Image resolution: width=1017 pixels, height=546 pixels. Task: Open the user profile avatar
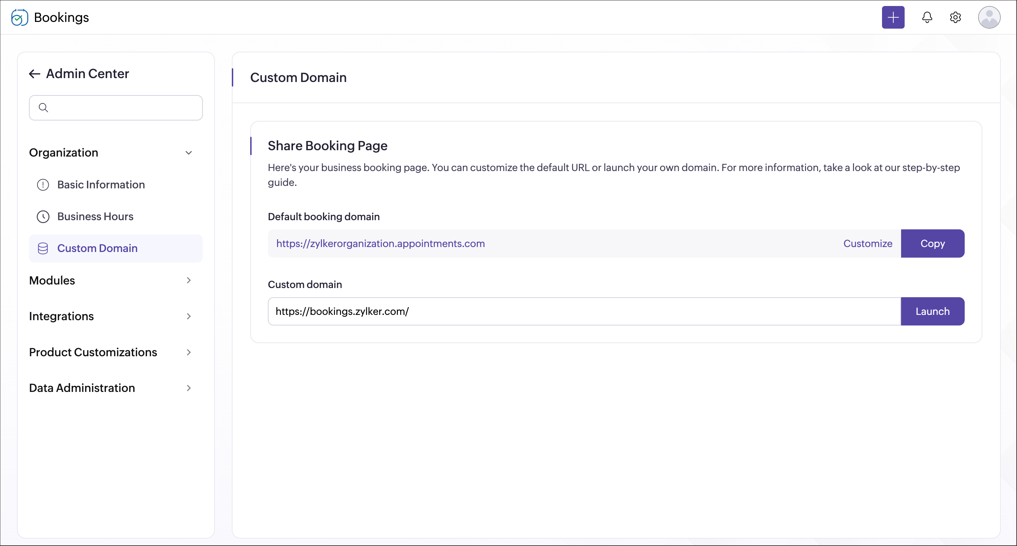pyautogui.click(x=989, y=17)
